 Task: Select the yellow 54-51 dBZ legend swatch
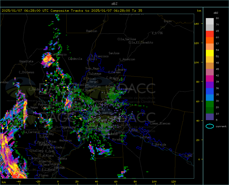[210, 53]
